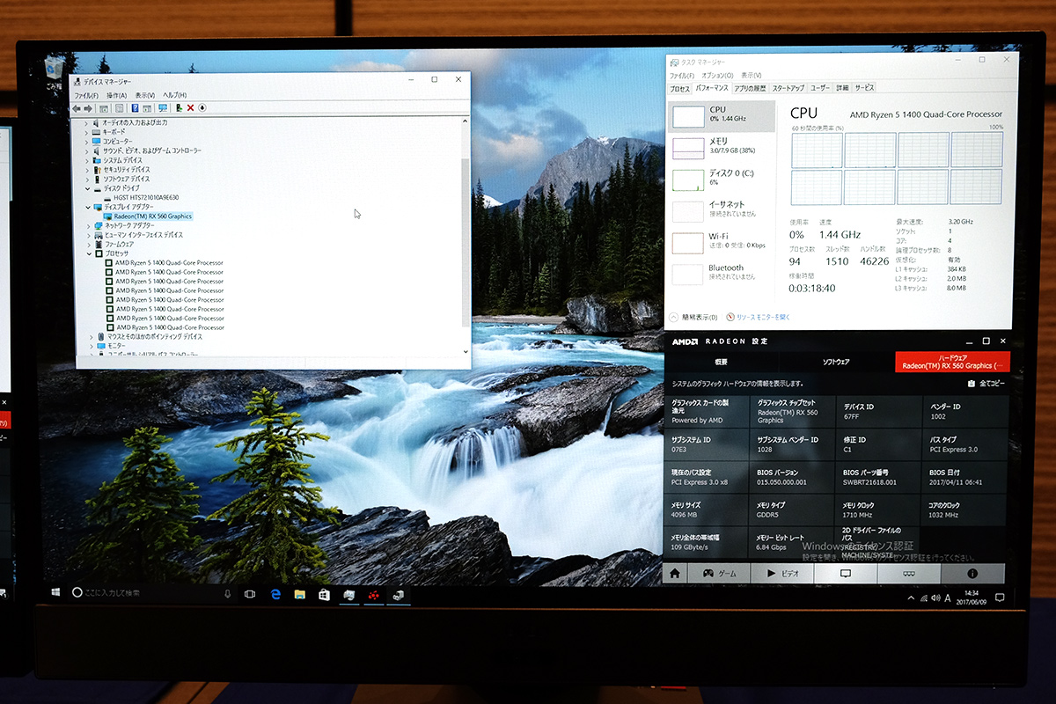Viewport: 1056px width, 704px height.
Task: Click the rightmost ReLive icon in Radeon Settings
Action: coord(910,572)
